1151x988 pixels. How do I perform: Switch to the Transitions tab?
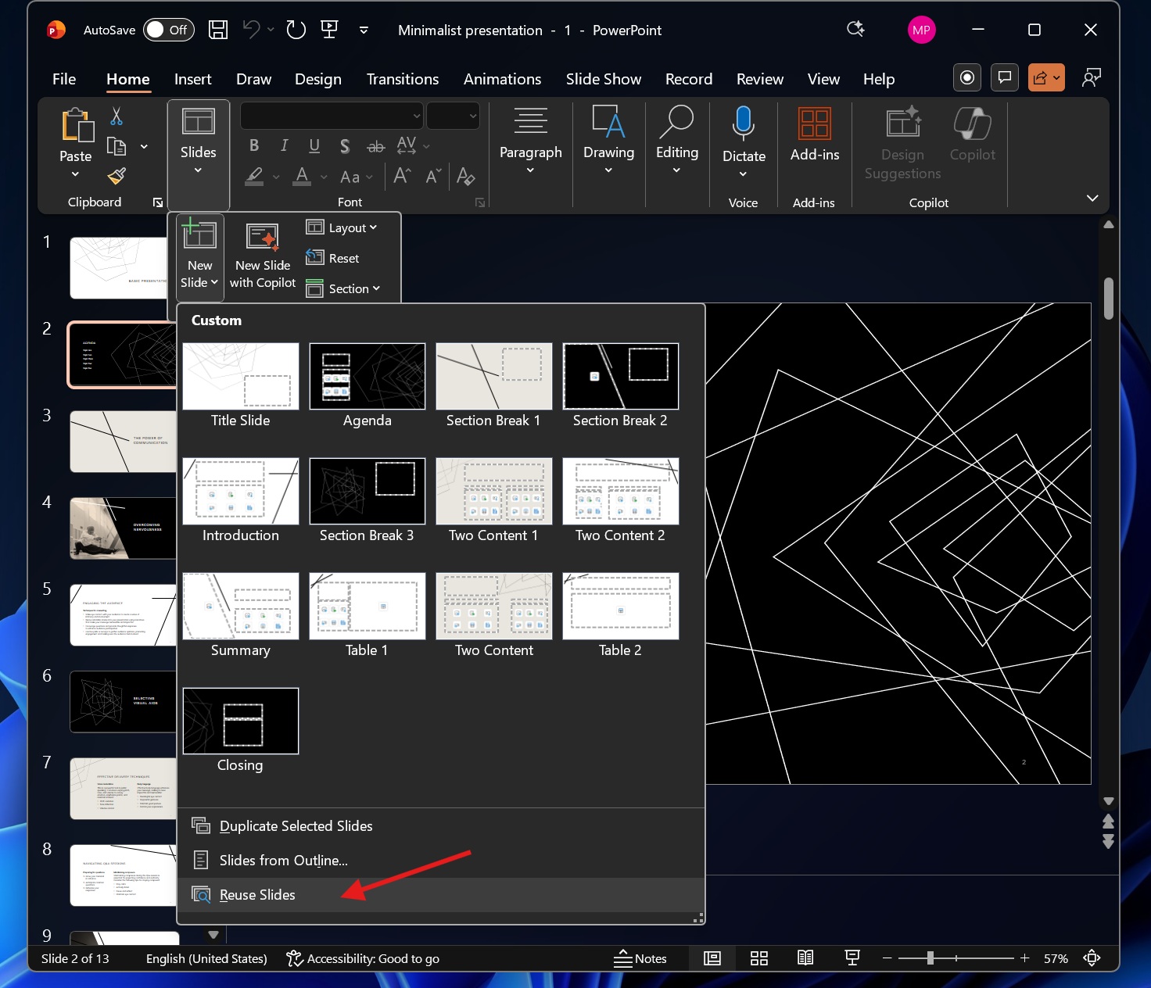click(x=403, y=78)
